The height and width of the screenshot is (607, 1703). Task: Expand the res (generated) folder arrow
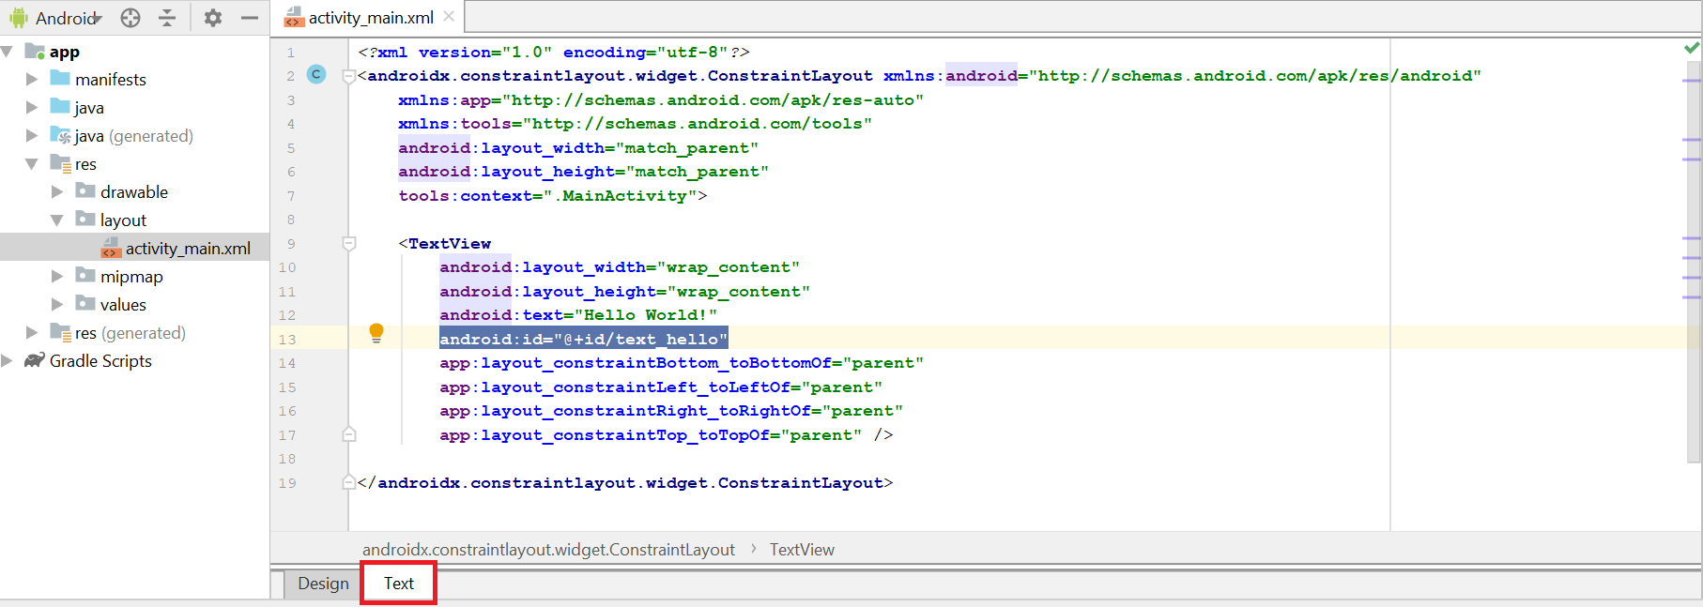32,333
